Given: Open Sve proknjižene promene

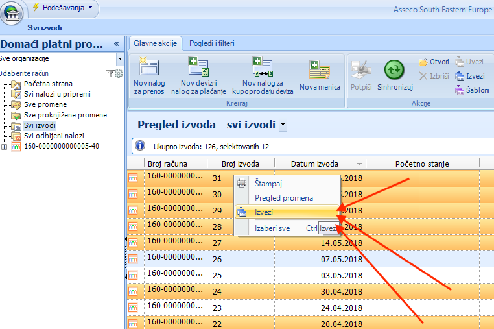Looking at the screenshot, I should 65,115.
